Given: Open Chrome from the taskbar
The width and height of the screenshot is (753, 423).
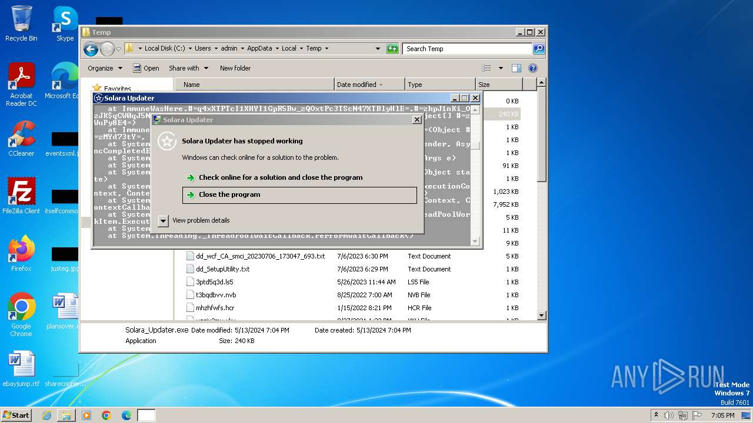Looking at the screenshot, I should (106, 415).
